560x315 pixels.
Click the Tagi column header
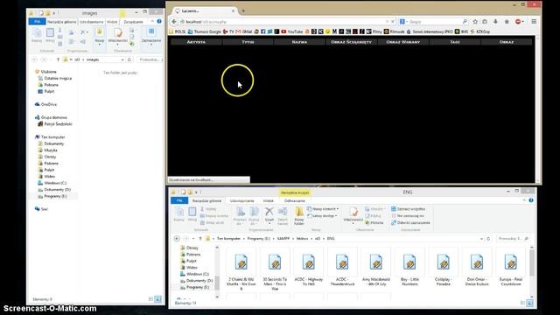(455, 42)
